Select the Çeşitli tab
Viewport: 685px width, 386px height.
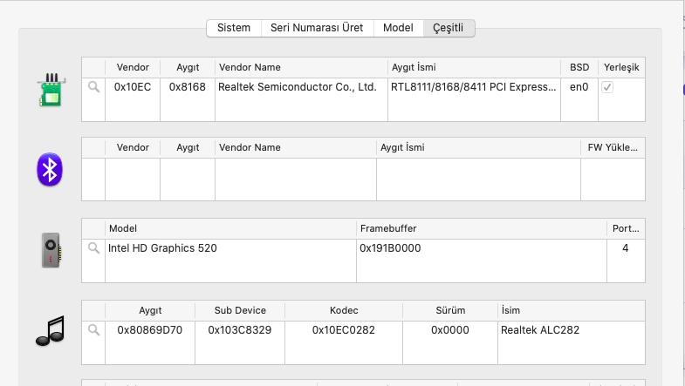pos(449,28)
